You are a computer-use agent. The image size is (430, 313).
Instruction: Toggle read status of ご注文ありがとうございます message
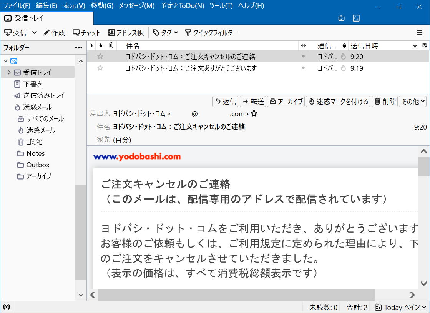point(303,68)
